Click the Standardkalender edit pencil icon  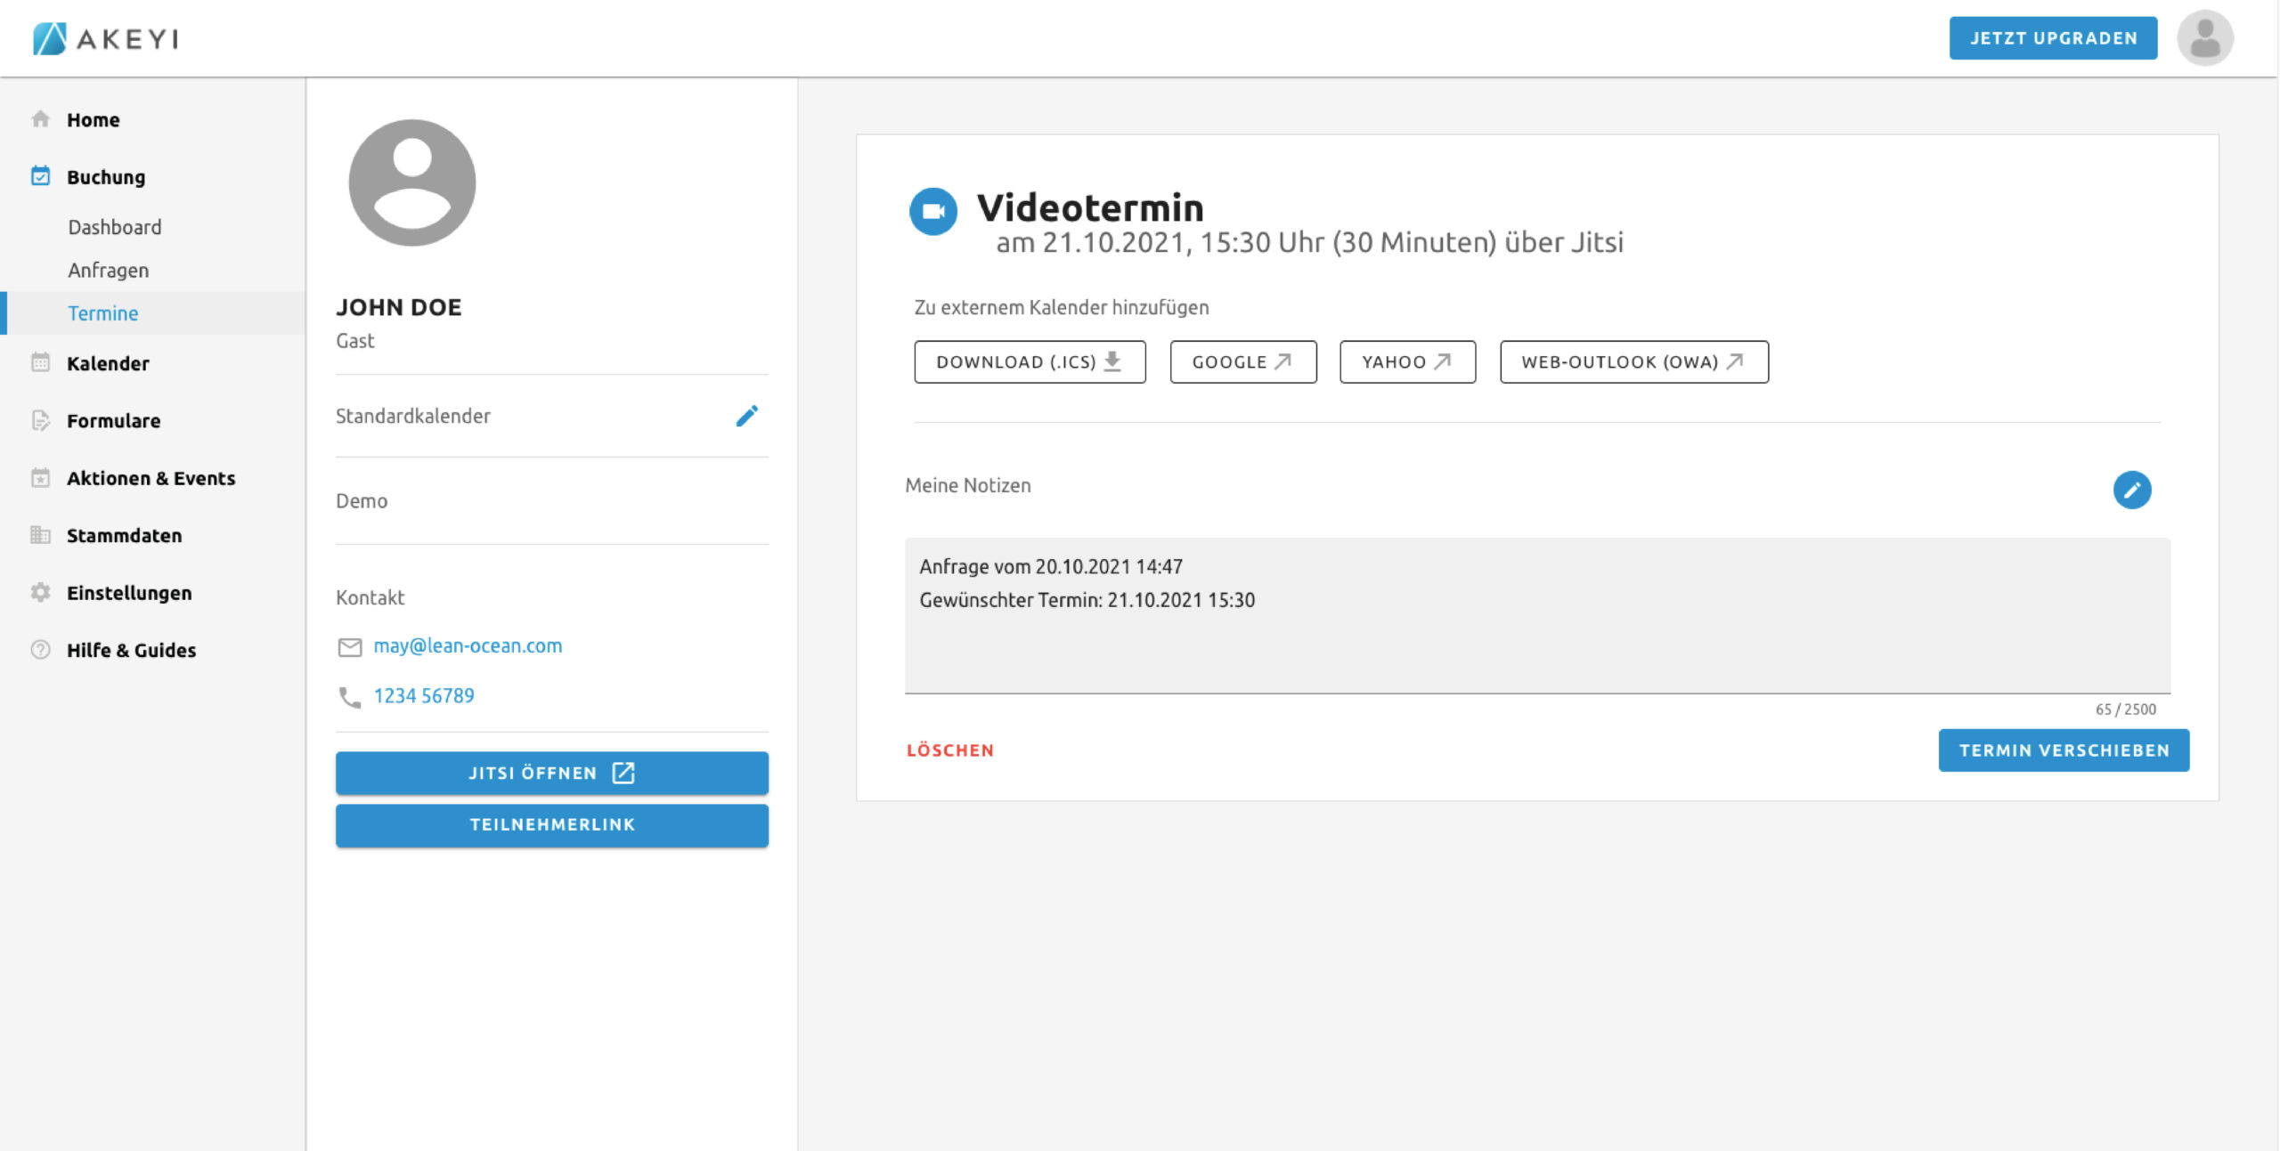pos(746,416)
